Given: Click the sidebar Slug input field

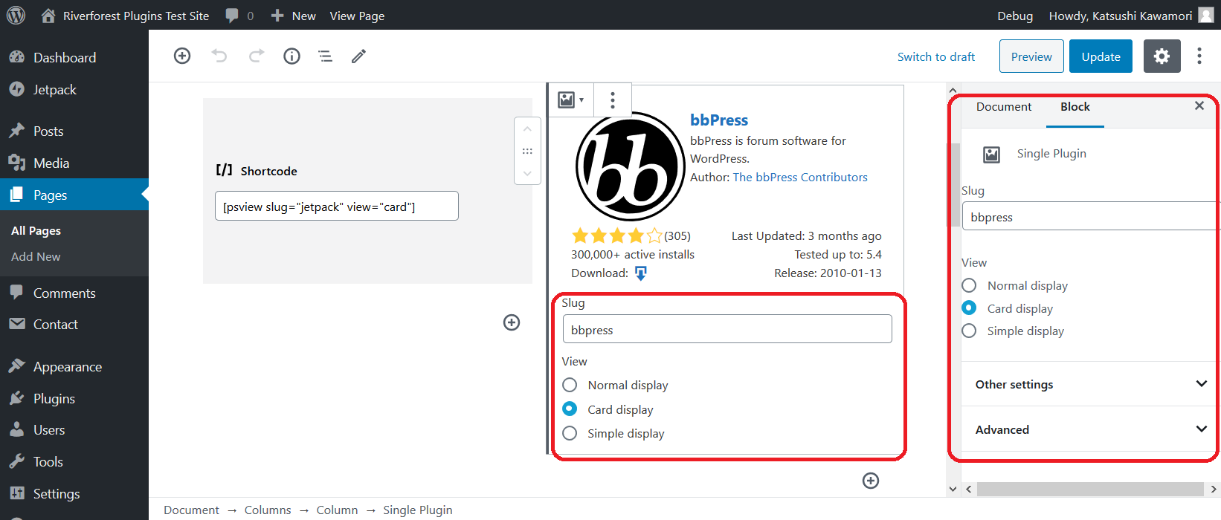Looking at the screenshot, I should tap(1091, 216).
